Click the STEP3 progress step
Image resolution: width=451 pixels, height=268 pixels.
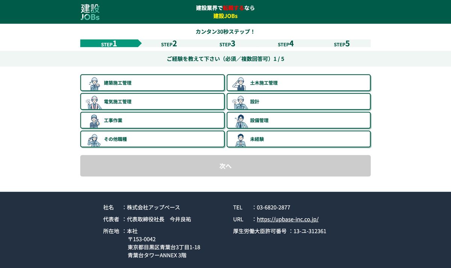pyautogui.click(x=227, y=44)
